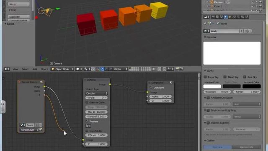Select the translate manipulator arrow icon
The image size is (268, 151).
[102, 69]
